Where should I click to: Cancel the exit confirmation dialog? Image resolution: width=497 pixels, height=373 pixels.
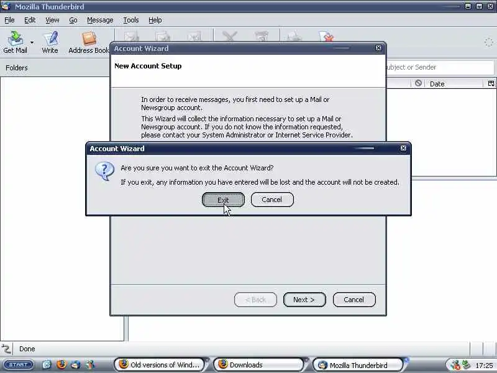(x=272, y=200)
